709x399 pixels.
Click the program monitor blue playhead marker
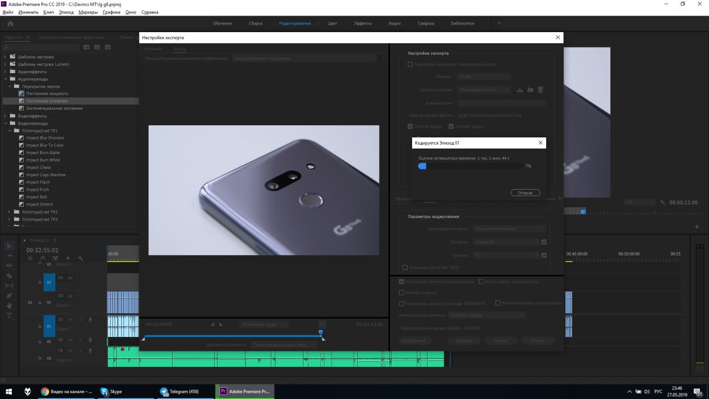(x=583, y=211)
